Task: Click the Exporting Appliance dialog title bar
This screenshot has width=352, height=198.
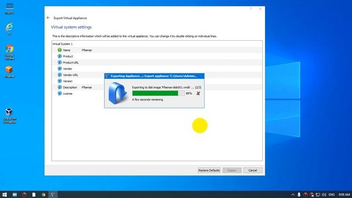Action: (154, 76)
